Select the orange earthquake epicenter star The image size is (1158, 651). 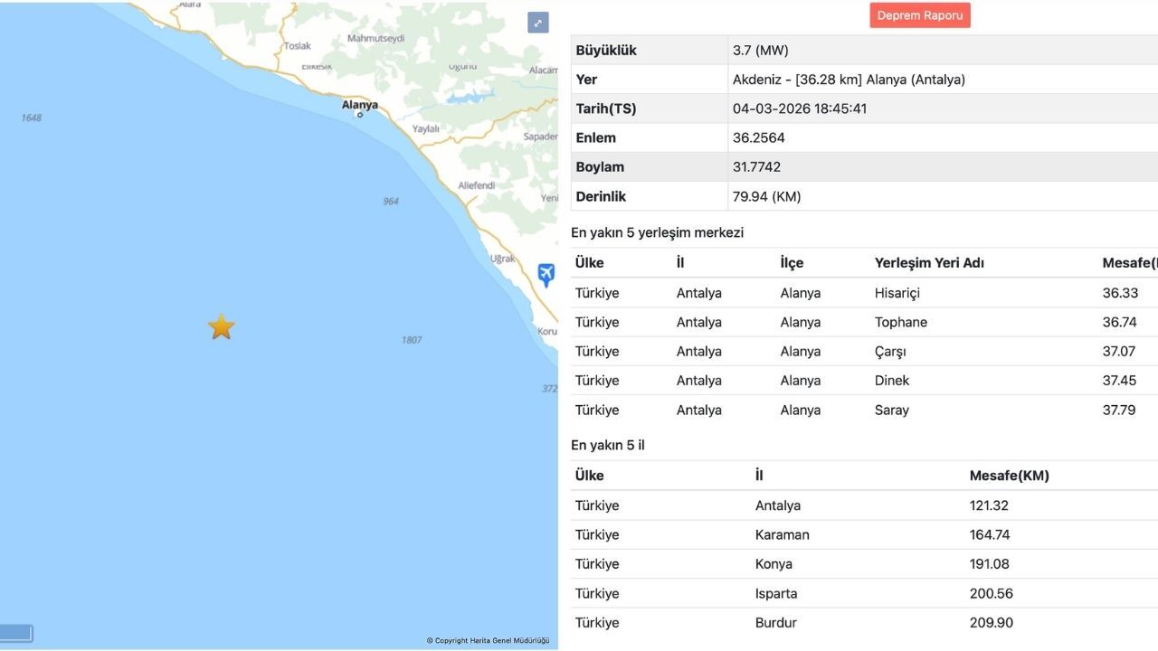pos(221,326)
